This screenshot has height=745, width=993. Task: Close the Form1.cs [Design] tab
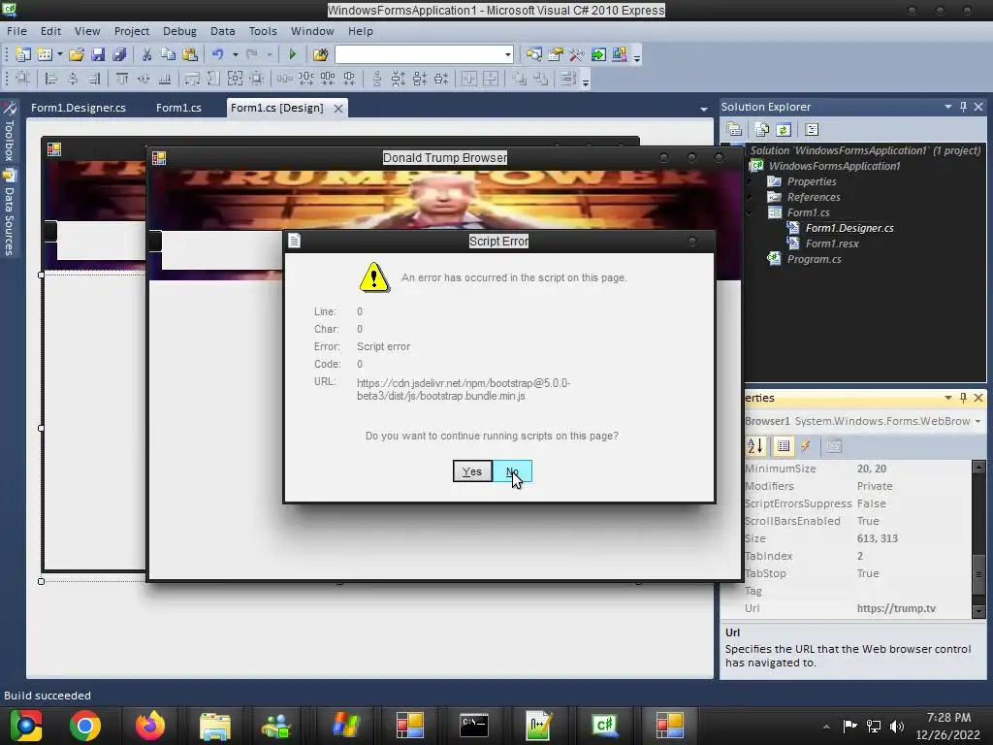pos(338,109)
